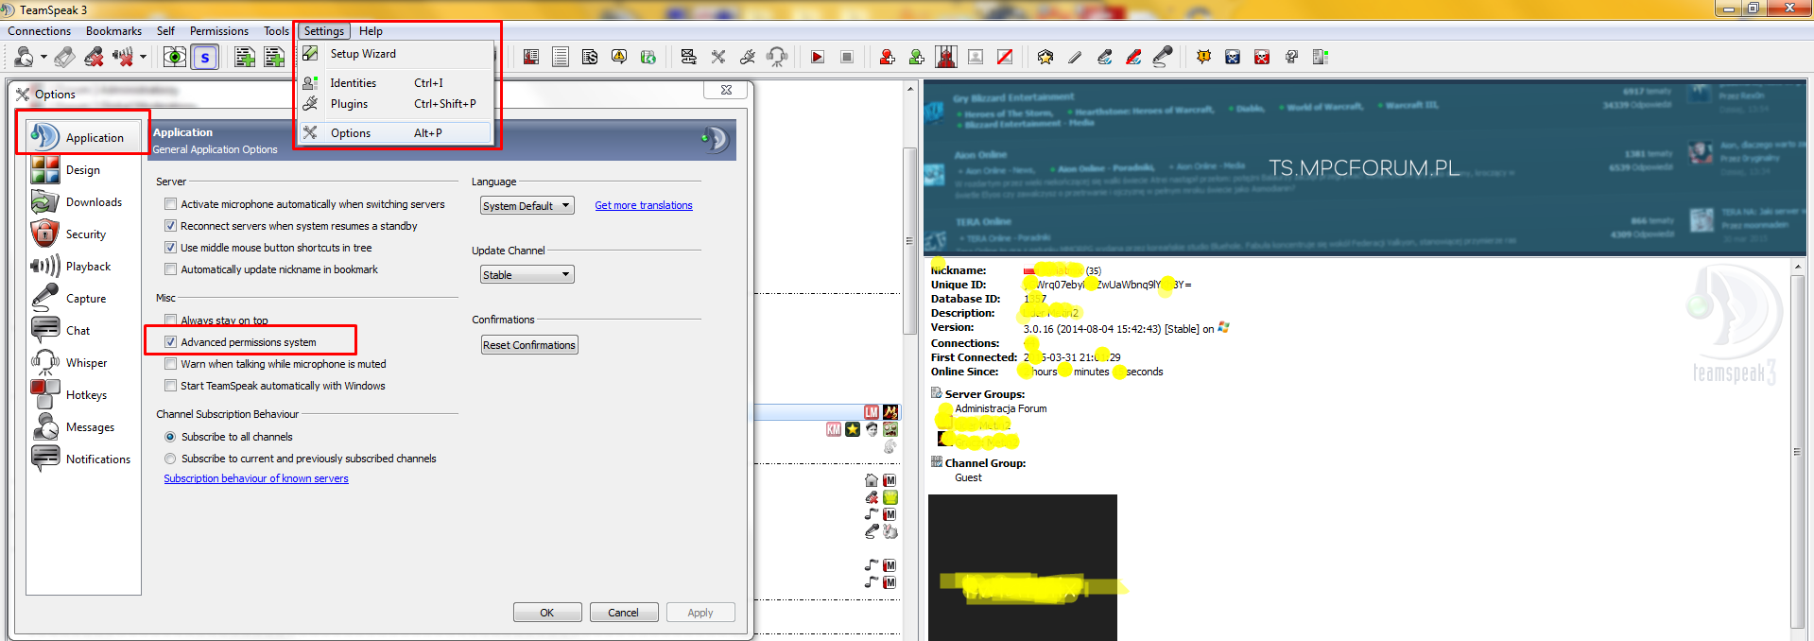Click the large corded microphone toolbar icon
Screen dimensions: 1814x641
(1163, 58)
